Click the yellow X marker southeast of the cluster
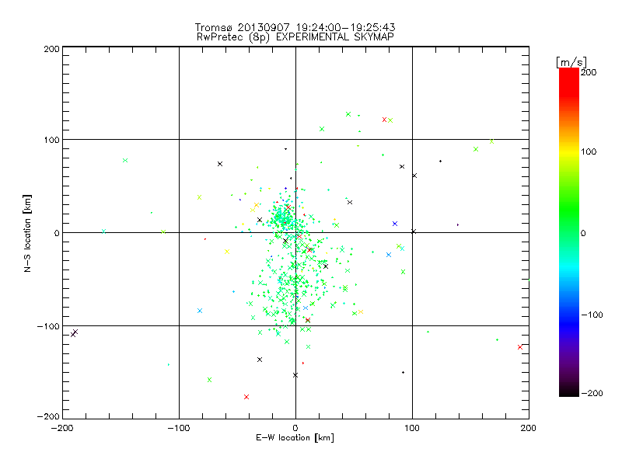 pos(361,312)
